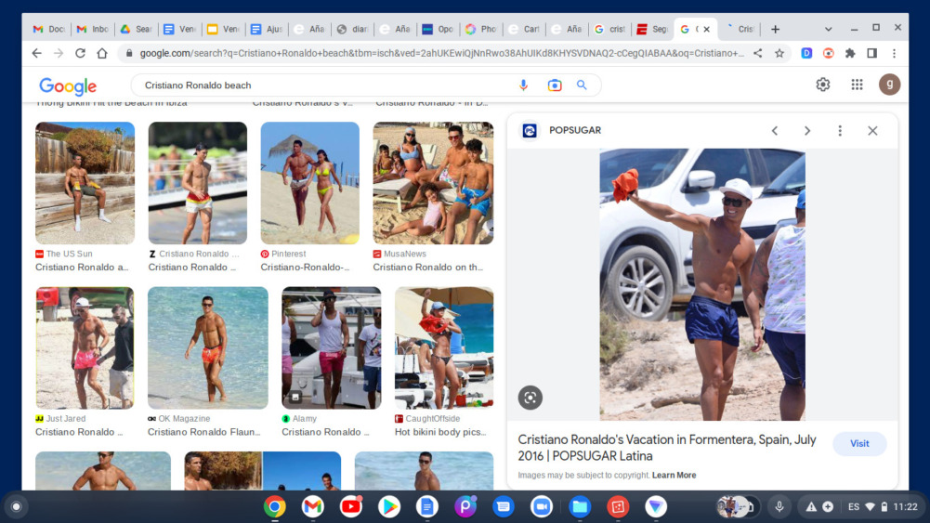This screenshot has width=930, height=523.
Task: Click the Google logo
Action: coord(68,86)
